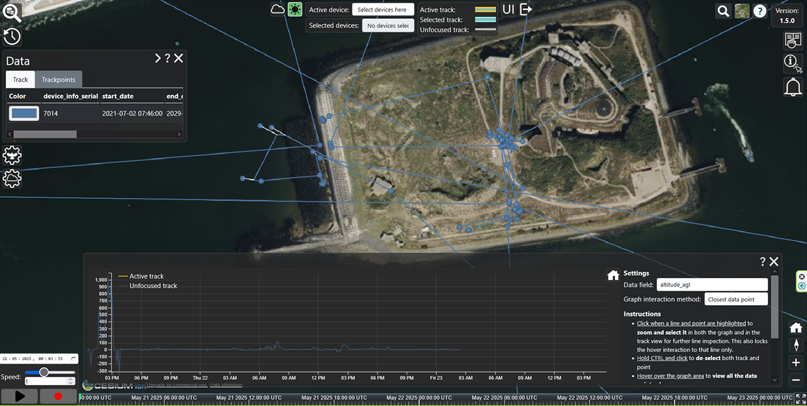
Task: Click the export arrow icon
Action: click(526, 9)
